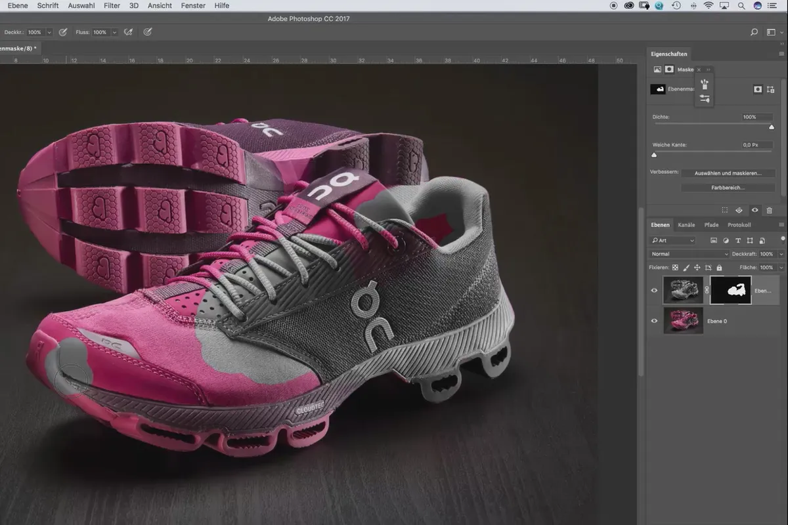Open the Schrift menu
This screenshot has height=525, width=788.
(x=48, y=5)
